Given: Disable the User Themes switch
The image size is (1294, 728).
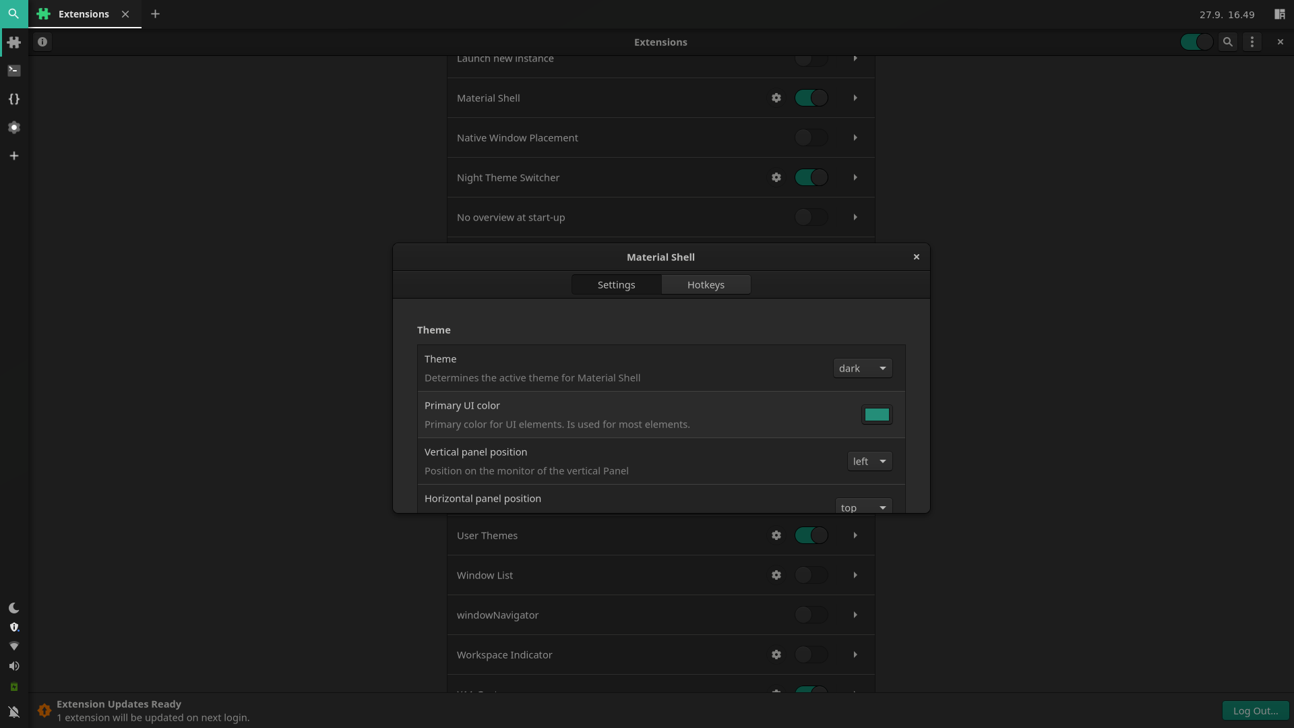Looking at the screenshot, I should point(811,535).
